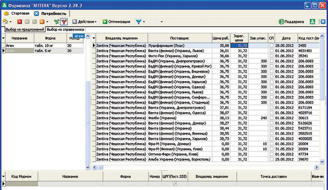Open the dropdown arrow beside the orange refresh icon
Viewport: 328px width, 190px height.
[x=47, y=22]
